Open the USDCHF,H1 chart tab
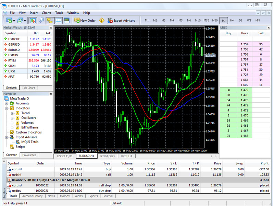 point(65,156)
